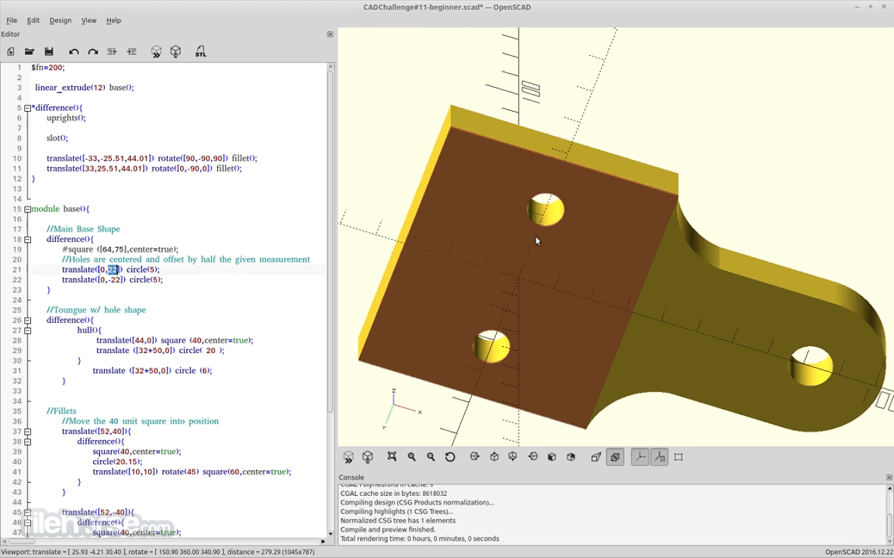This screenshot has width=894, height=558.
Task: Click 'Compile and preview finished.' console line
Action: [x=388, y=530]
